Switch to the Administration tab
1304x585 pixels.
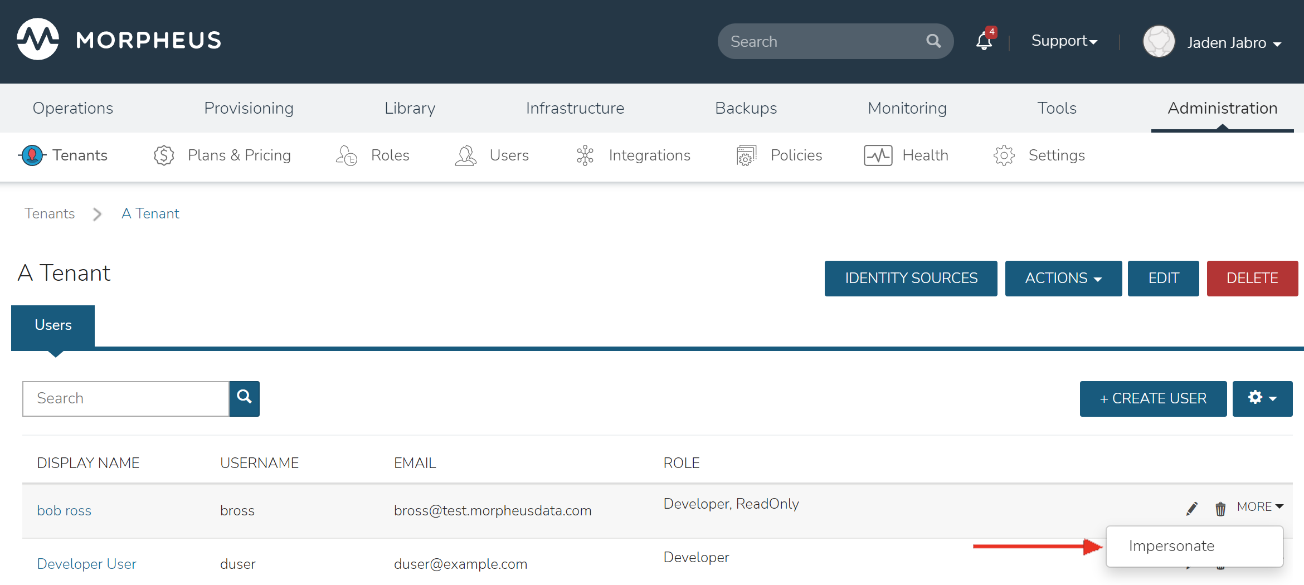(x=1222, y=108)
